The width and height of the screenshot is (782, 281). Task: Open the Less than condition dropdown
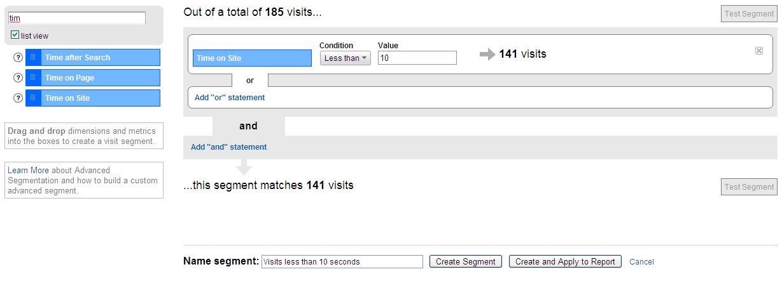click(345, 58)
